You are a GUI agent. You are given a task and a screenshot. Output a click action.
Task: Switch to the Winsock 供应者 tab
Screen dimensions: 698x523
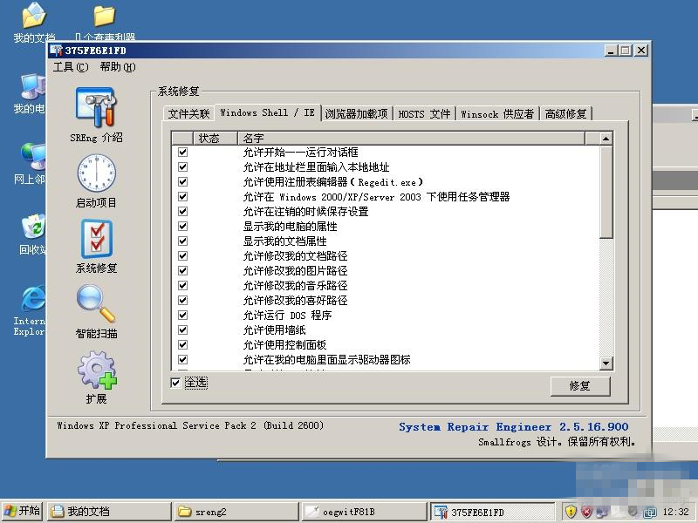pos(497,114)
